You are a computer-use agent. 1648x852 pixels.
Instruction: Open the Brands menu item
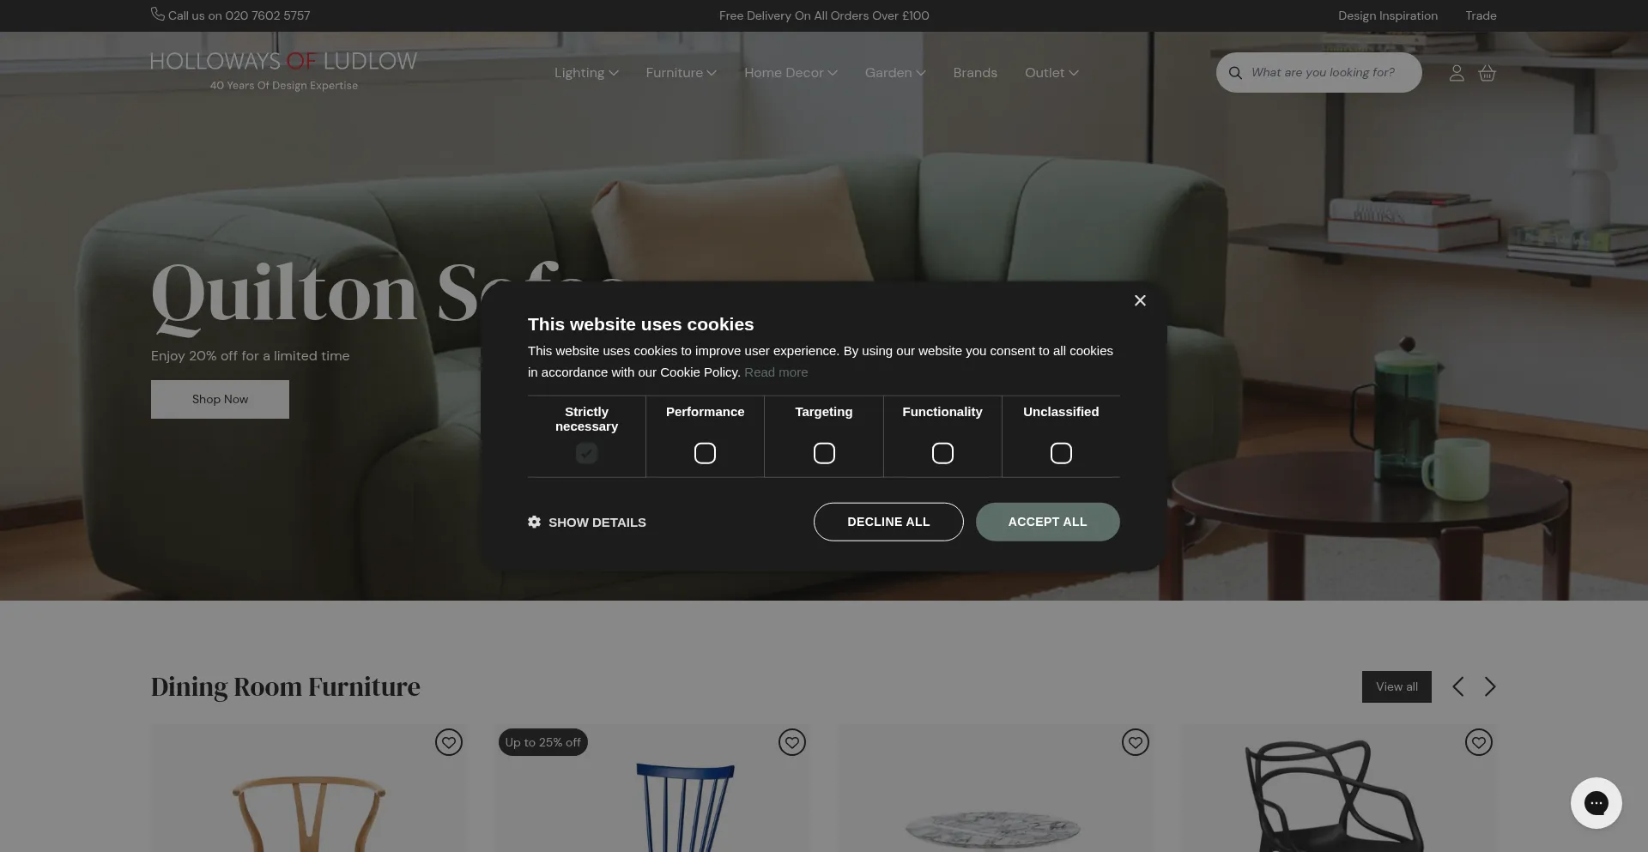point(975,73)
